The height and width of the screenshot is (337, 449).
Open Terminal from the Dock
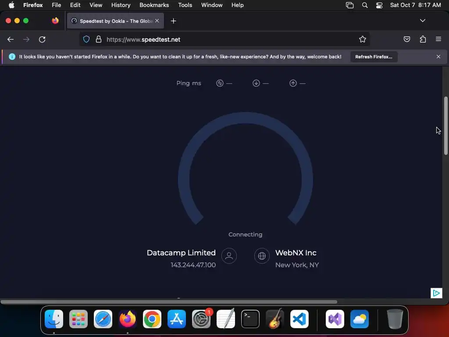click(250, 319)
